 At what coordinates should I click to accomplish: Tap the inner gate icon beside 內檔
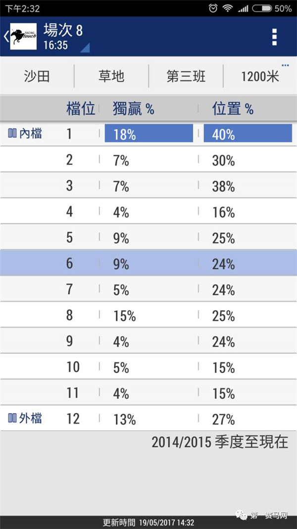pos(12,133)
